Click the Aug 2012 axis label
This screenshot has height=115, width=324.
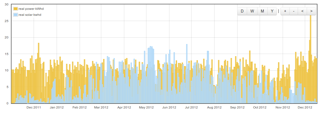214,107
